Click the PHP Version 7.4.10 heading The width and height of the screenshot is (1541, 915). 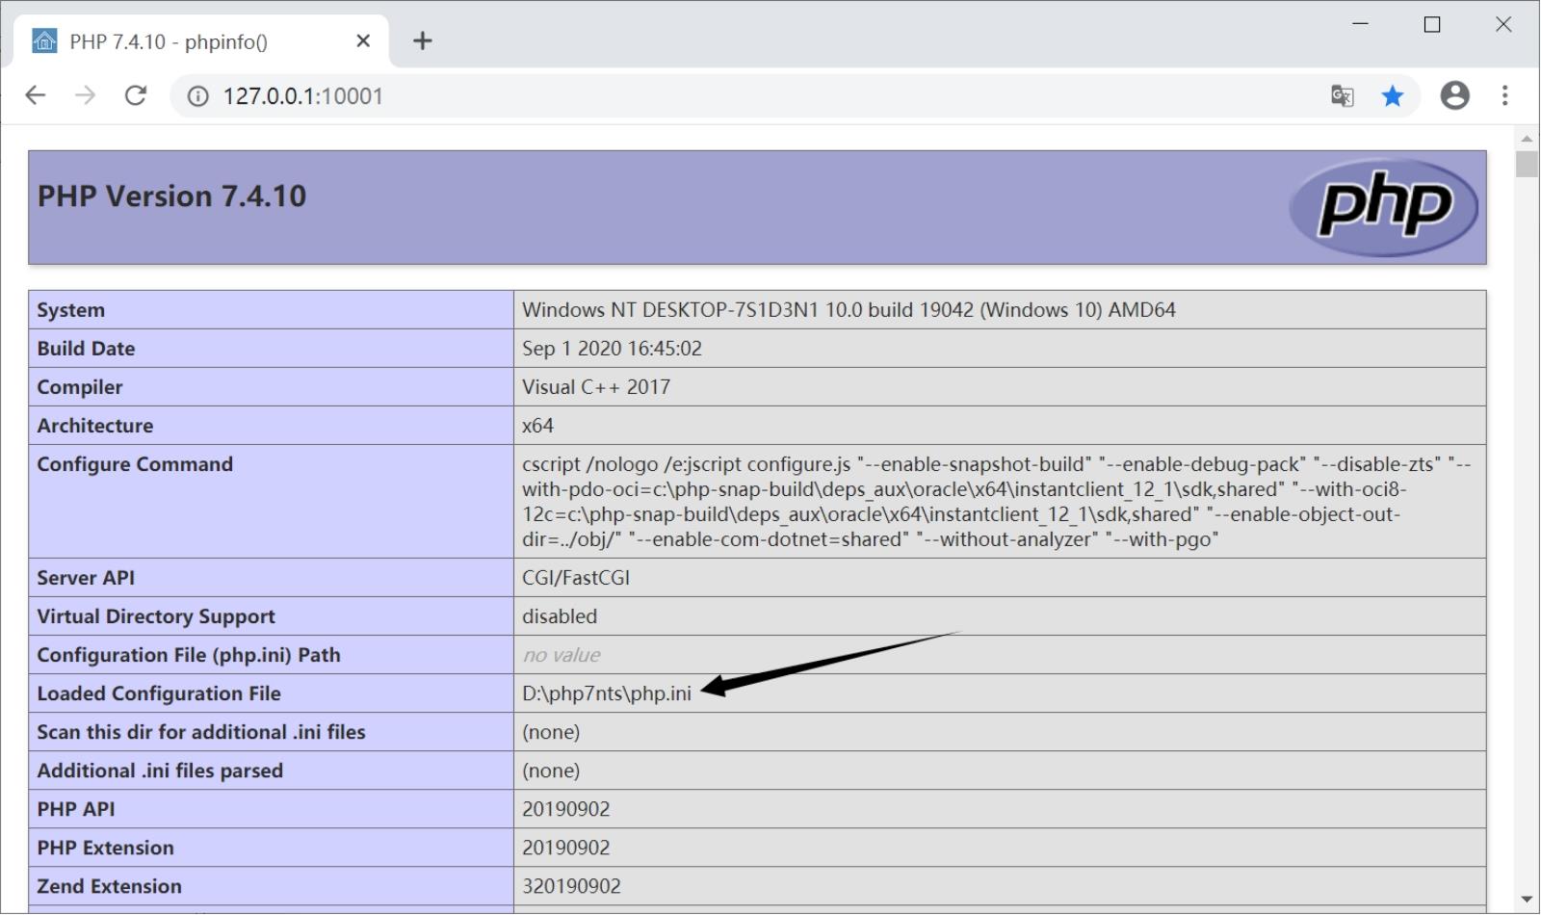click(x=171, y=196)
